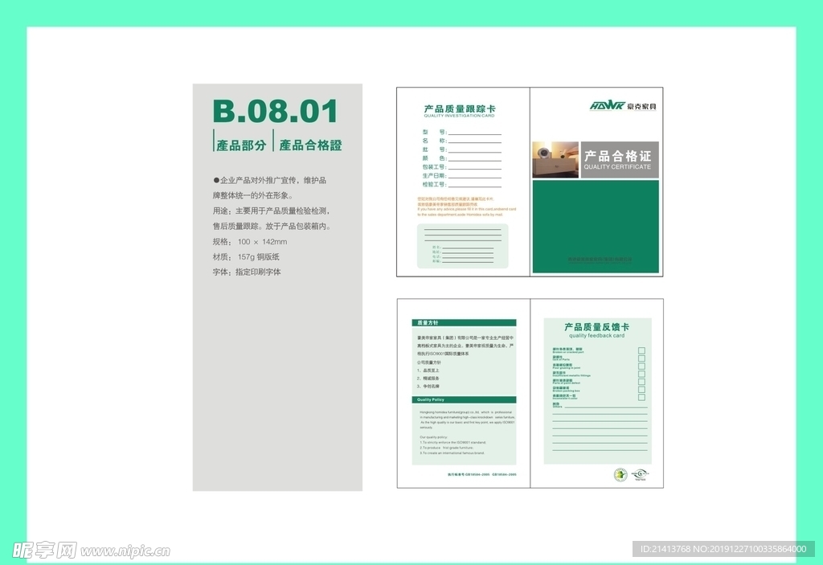Tick the 'Broken packing box' checkbox
Viewport: 823px width, 565px height.
[x=641, y=390]
